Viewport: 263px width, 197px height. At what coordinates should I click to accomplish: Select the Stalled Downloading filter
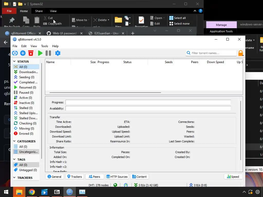coord(26,118)
